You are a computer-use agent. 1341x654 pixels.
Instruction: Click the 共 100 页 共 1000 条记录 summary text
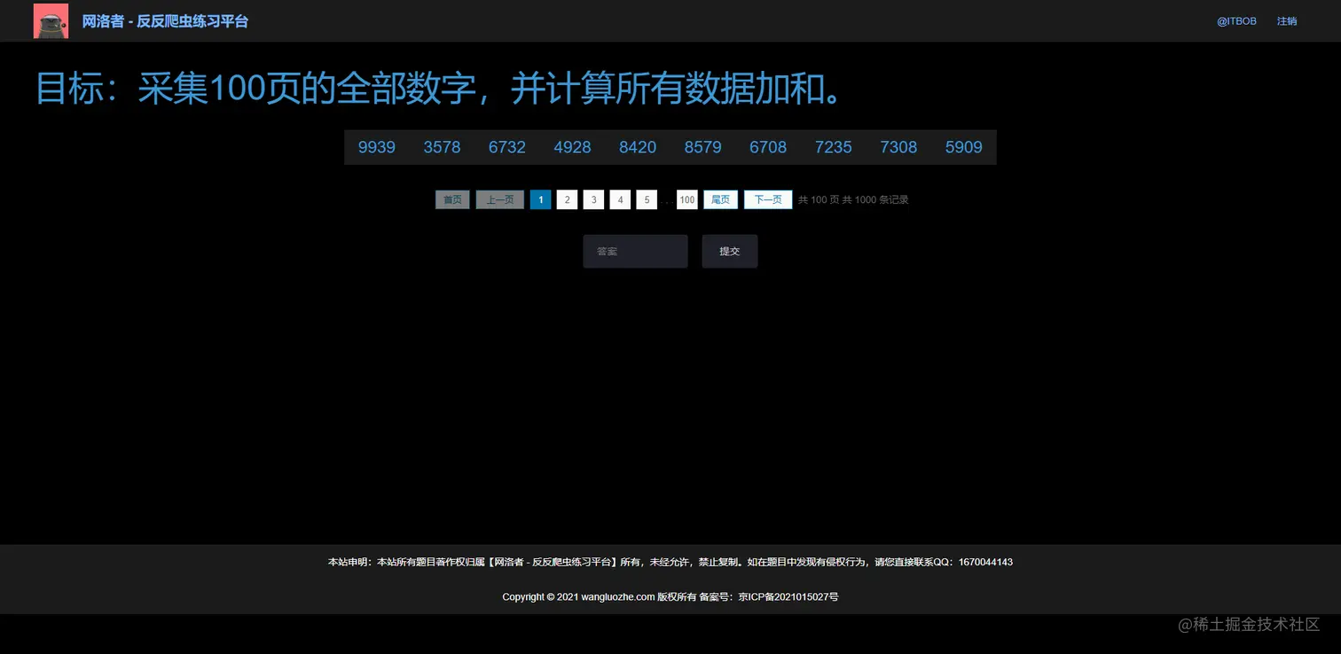coord(853,200)
